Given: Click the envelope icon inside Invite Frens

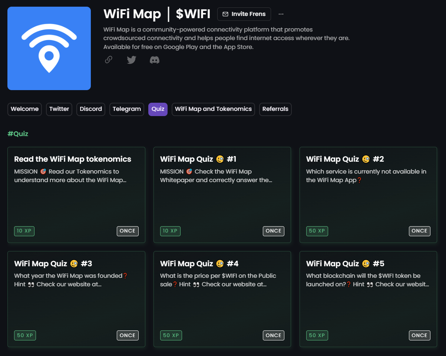Looking at the screenshot, I should pyautogui.click(x=225, y=14).
